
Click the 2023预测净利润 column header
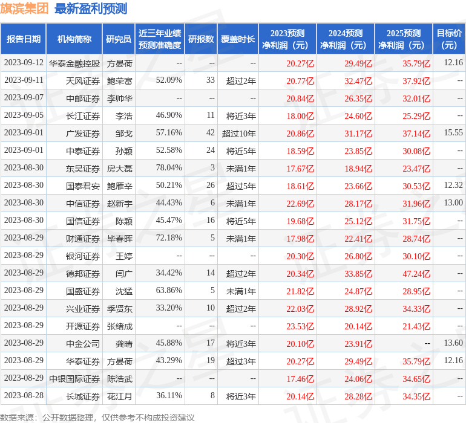pos(287,39)
